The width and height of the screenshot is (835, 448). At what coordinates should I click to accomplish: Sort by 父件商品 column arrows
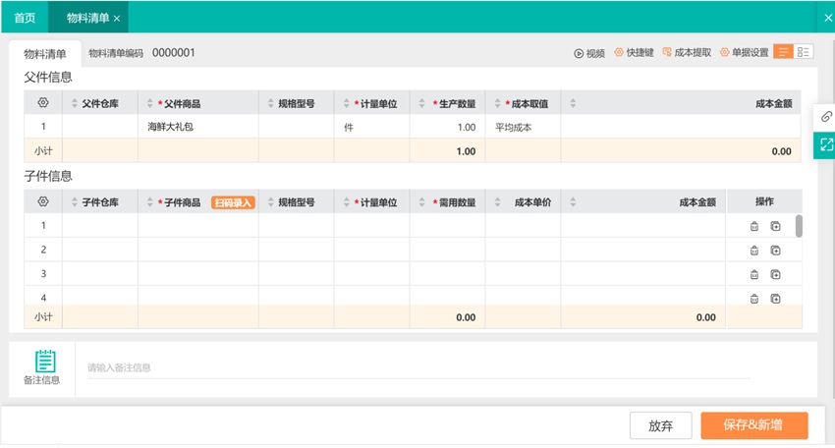click(149, 103)
